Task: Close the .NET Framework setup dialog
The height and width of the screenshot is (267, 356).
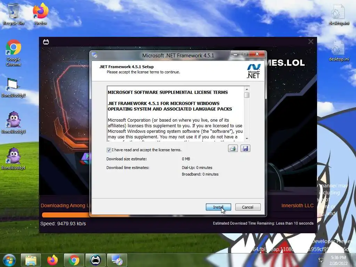Action: 257,54
